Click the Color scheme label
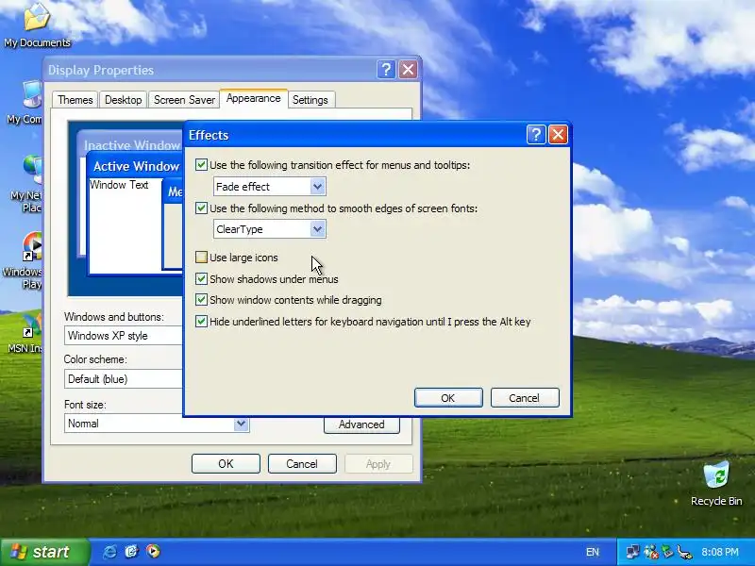This screenshot has height=566, width=755. [x=95, y=359]
